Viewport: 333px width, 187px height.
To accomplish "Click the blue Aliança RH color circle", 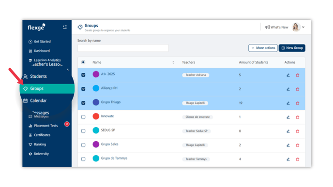I will tap(96, 88).
